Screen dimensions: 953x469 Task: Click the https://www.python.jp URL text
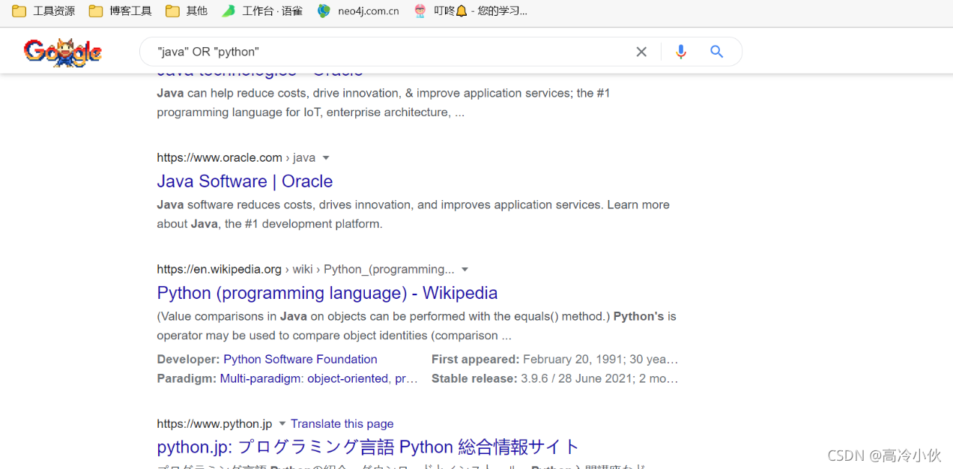[214, 424]
